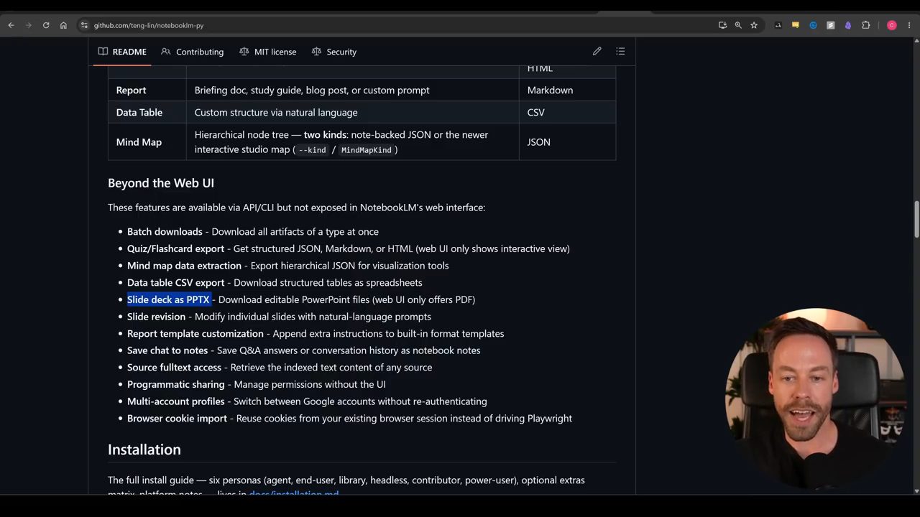Switch to the Contributing tab
Image resolution: width=920 pixels, height=517 pixels.
193,52
